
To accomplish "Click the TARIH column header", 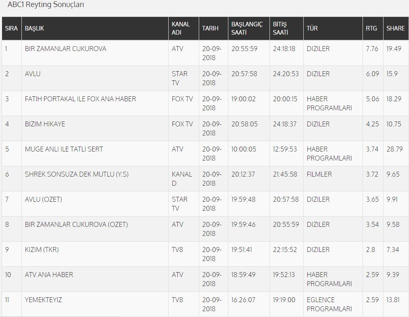I will [x=210, y=28].
